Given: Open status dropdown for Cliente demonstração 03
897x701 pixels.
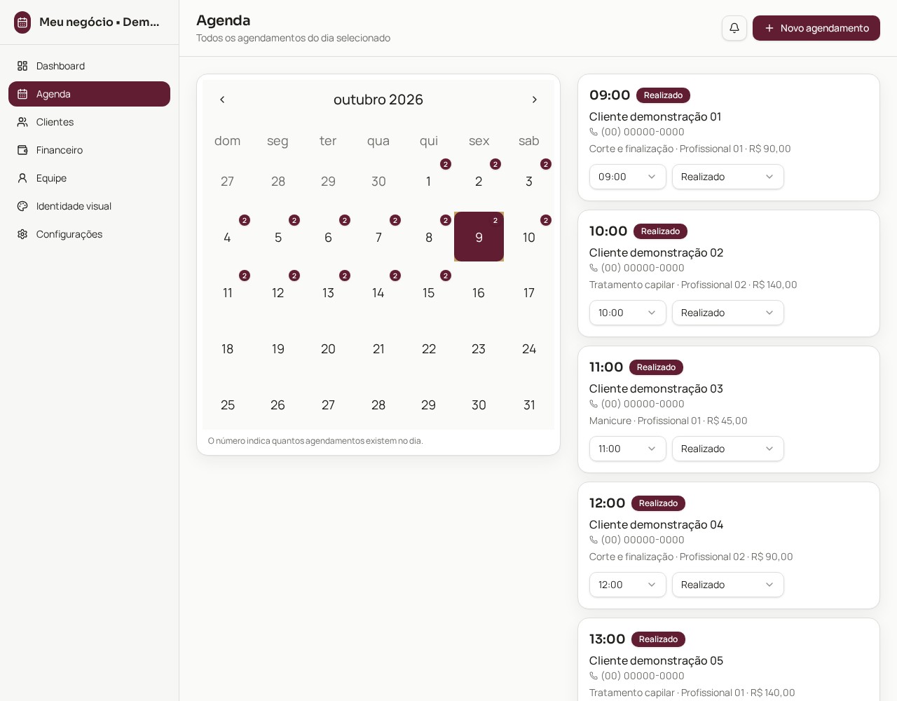Looking at the screenshot, I should pyautogui.click(x=728, y=449).
